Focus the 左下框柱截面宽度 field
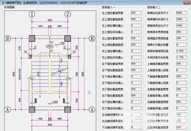 136,64
